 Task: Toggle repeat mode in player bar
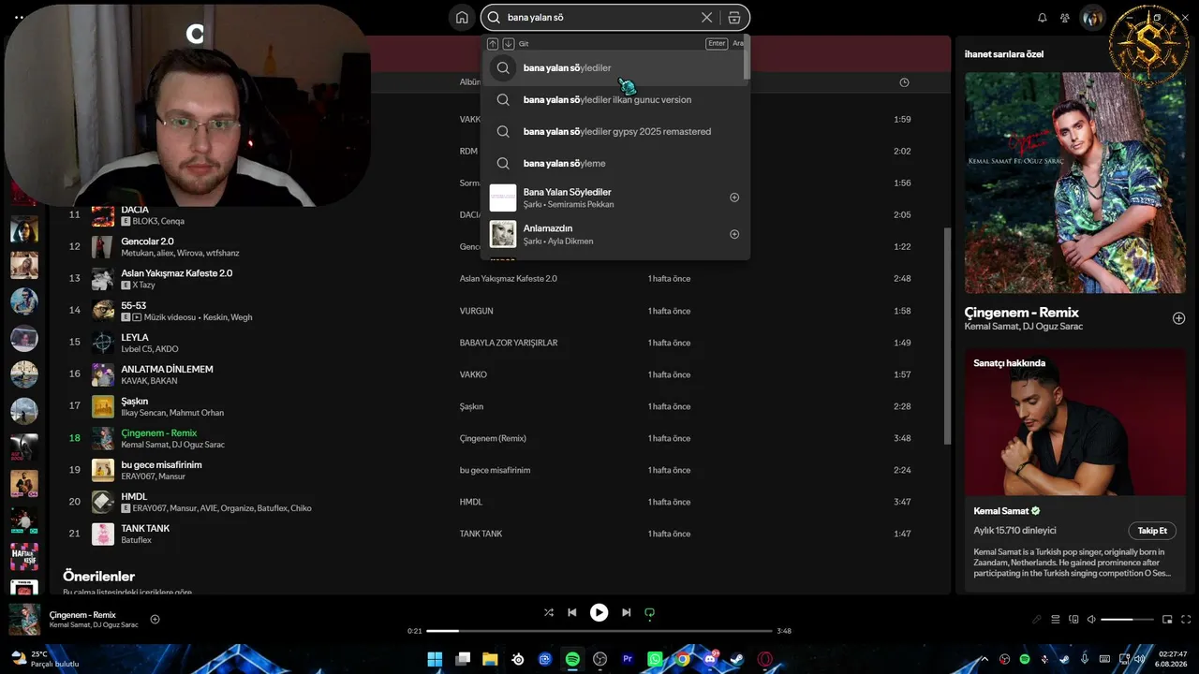(x=649, y=613)
